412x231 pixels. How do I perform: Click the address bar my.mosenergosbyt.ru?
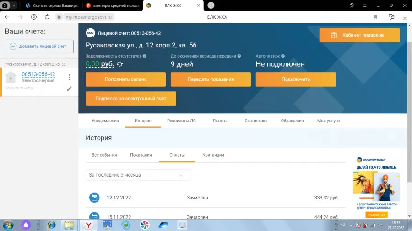coord(88,17)
